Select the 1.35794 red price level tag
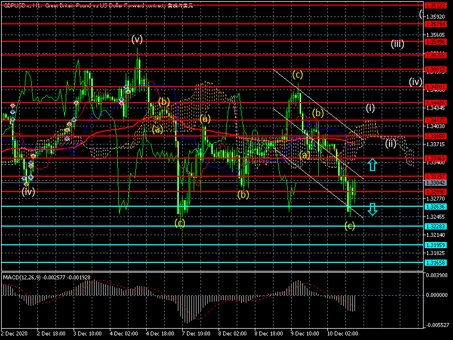Image resolution: width=453 pixels, height=340 pixels. [435, 24]
